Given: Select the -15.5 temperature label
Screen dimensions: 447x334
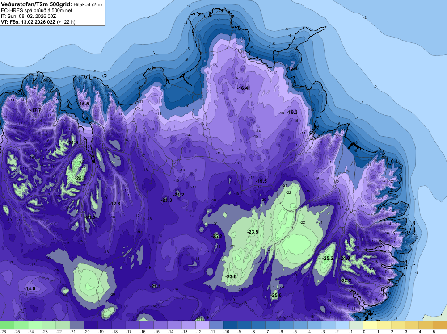Looking at the screenshot, I should pos(84,104).
